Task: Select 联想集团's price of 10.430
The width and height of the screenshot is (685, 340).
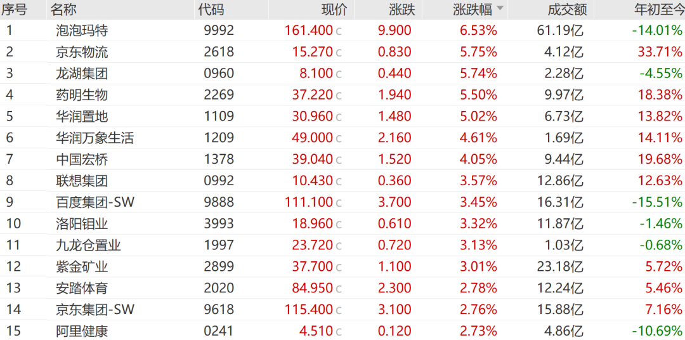Action: tap(313, 181)
